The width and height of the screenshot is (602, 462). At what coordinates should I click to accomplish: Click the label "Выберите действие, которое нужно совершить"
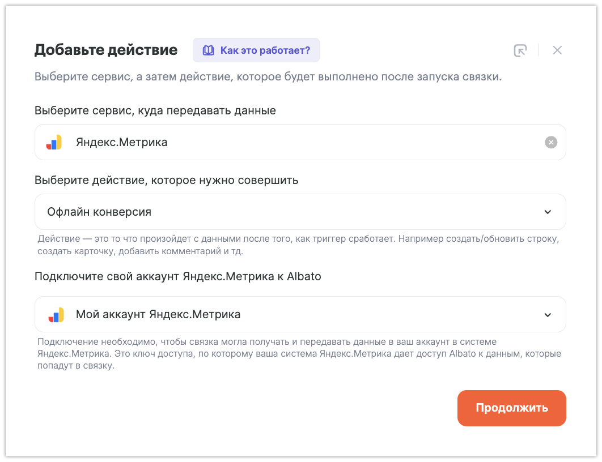coord(167,180)
